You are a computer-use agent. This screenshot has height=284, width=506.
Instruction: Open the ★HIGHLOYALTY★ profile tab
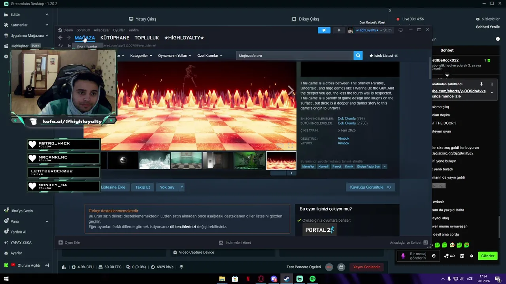point(184,38)
